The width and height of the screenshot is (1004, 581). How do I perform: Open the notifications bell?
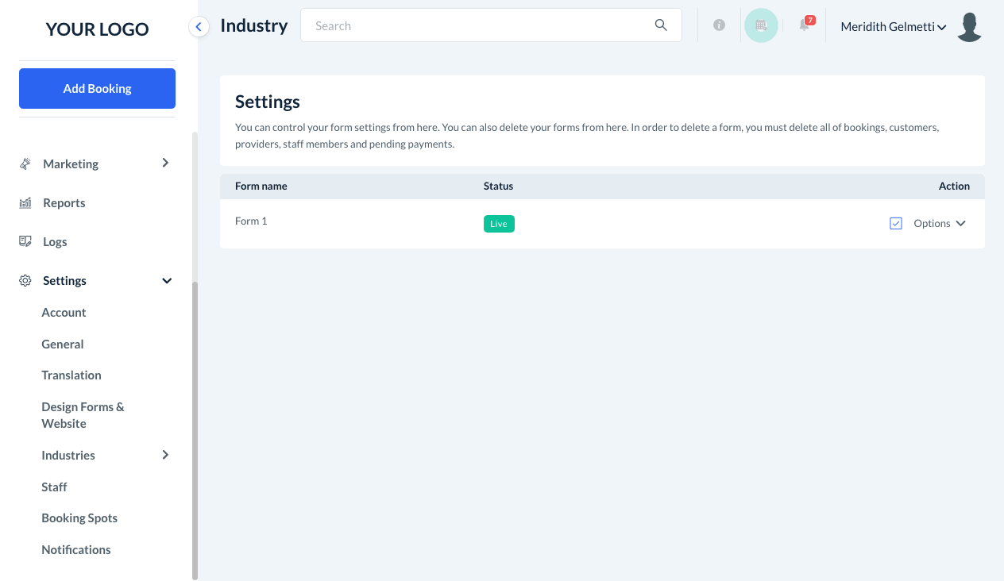pos(804,25)
